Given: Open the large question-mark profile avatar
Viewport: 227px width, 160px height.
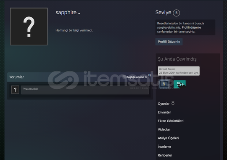Looking at the screenshot, I should tap(29, 27).
